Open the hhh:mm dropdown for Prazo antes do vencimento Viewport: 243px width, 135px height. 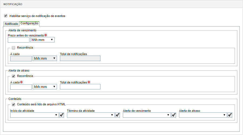[x=42, y=40]
